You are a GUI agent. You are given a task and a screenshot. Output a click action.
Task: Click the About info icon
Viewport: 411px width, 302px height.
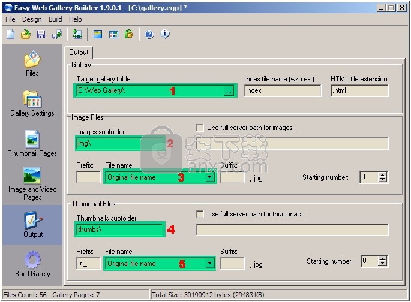[165, 34]
